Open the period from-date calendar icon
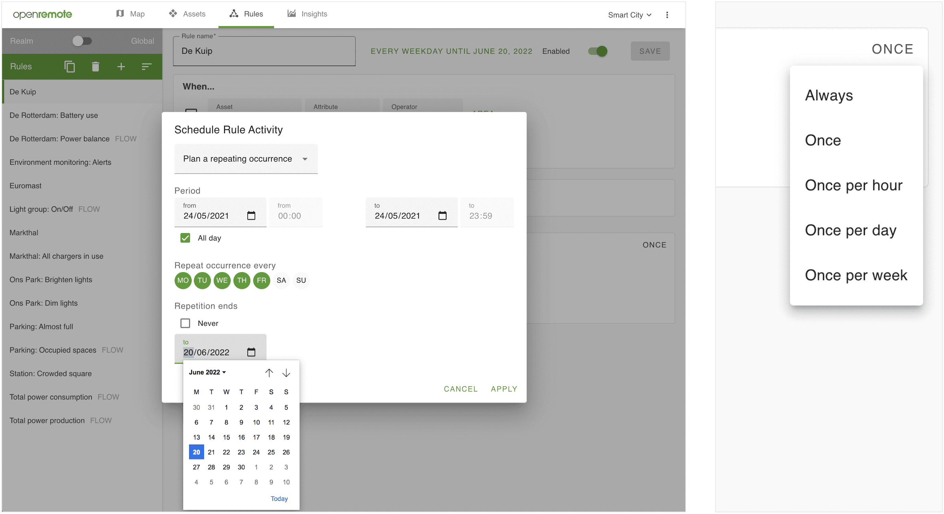This screenshot has height=514, width=944. pos(251,216)
